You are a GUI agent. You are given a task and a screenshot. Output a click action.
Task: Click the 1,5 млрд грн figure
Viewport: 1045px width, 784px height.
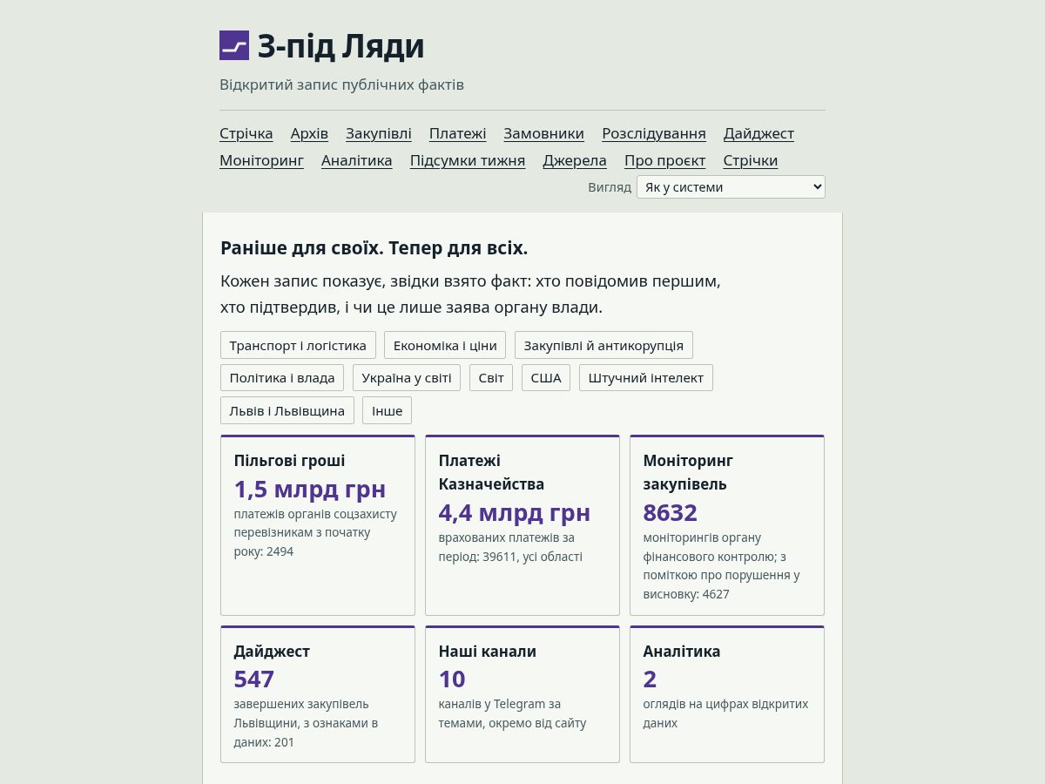[310, 489]
